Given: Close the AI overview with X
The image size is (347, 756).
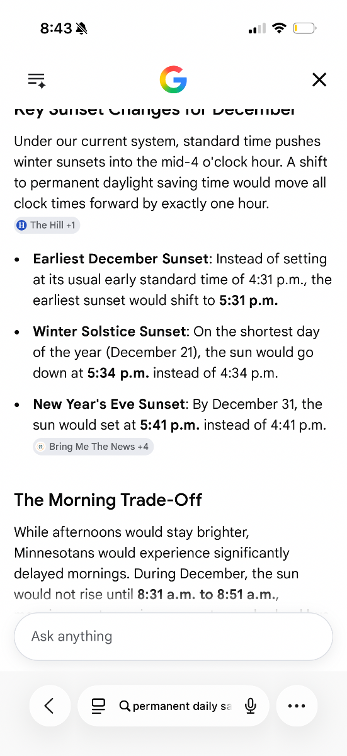Looking at the screenshot, I should click(319, 79).
